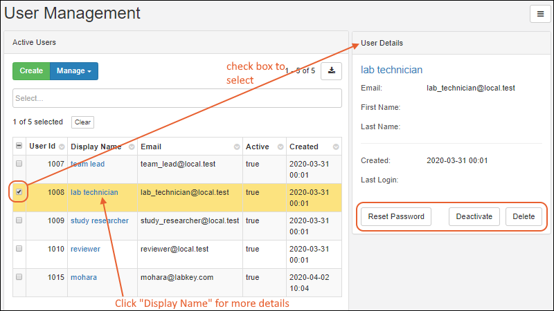
Task: Check the box for user 1015
Action: pyautogui.click(x=19, y=277)
